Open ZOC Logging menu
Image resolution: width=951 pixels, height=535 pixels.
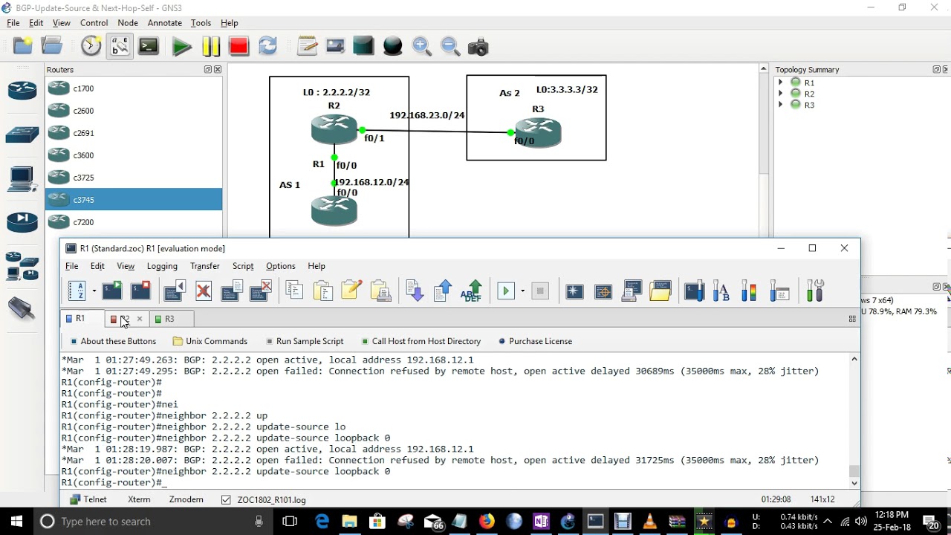click(x=162, y=266)
